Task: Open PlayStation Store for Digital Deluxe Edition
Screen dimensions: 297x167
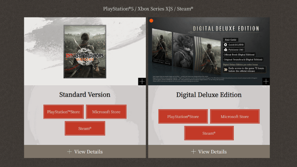Action: coord(183,116)
